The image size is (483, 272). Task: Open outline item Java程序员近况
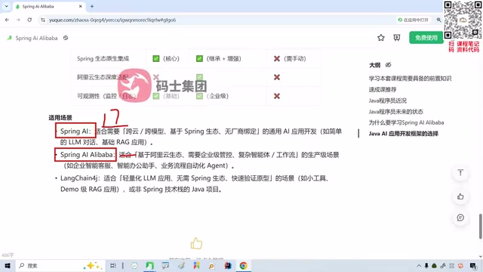(x=387, y=100)
